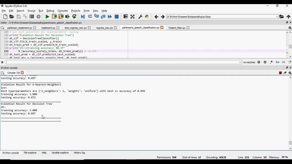Switch to test_regress_new.py tab
This screenshot has height=164, width=292.
tap(76, 28)
